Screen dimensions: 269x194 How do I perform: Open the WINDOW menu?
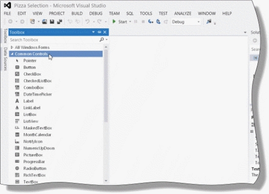[x=207, y=13]
